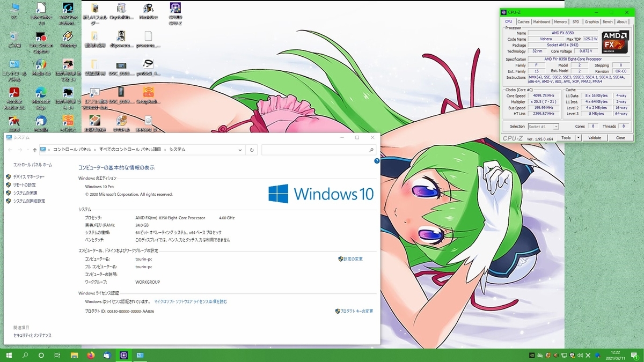Expand the System window address bar history dropdown
This screenshot has width=644, height=362.
click(x=240, y=150)
